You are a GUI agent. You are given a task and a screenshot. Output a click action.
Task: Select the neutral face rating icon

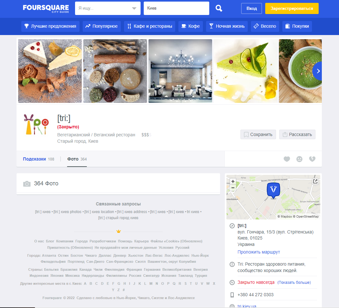pos(300,159)
